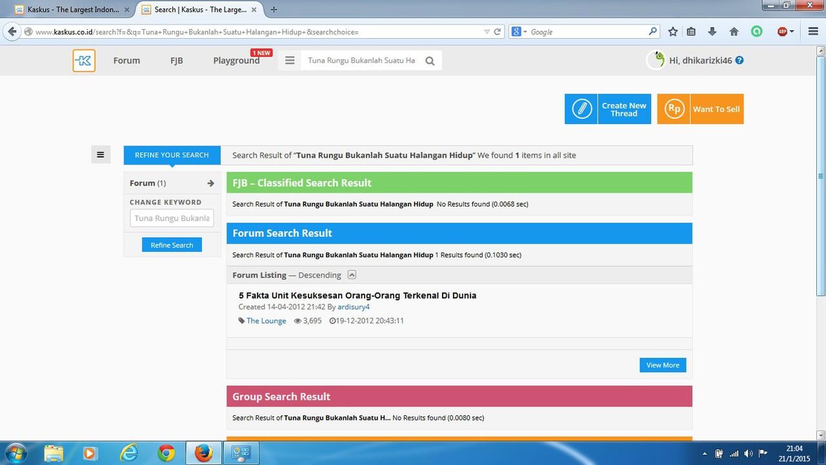Click the Change Keyword input field
The width and height of the screenshot is (826, 465).
click(172, 218)
